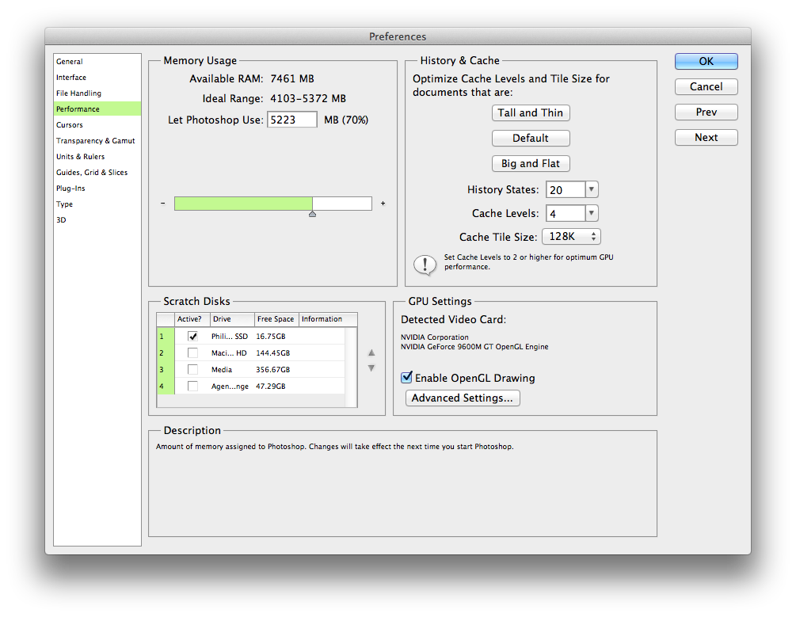The height and width of the screenshot is (617, 796).
Task: Click the Available RAM value 7461 MB
Action: 292,79
